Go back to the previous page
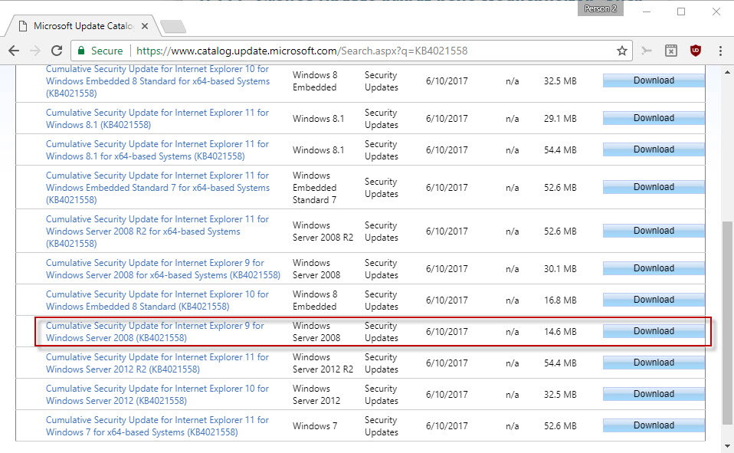Viewport: 734px width, 453px height. point(14,51)
